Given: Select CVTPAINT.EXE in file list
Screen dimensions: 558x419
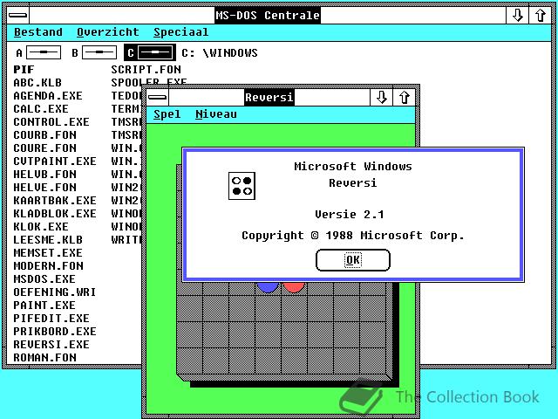Looking at the screenshot, I should [55, 161].
